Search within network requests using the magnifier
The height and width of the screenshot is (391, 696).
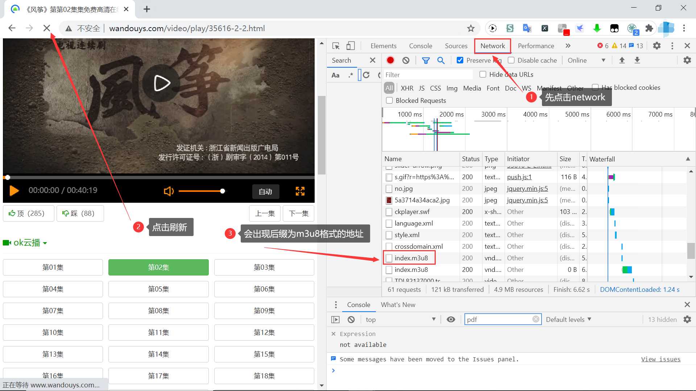(441, 60)
